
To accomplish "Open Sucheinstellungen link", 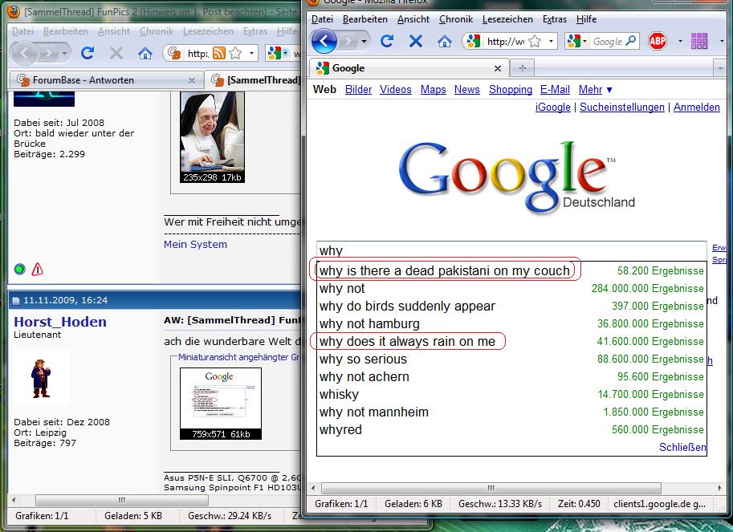I will click(621, 107).
